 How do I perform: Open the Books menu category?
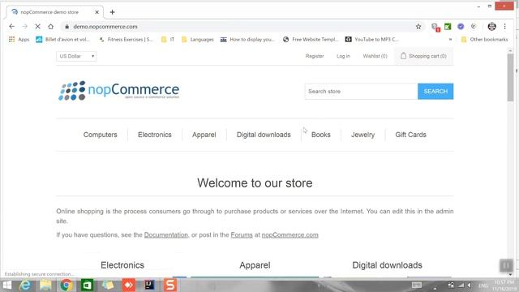pos(321,135)
